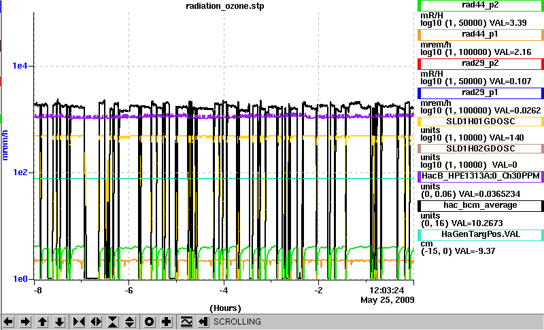Click the radiation_ozone.stp plot title

point(225,6)
